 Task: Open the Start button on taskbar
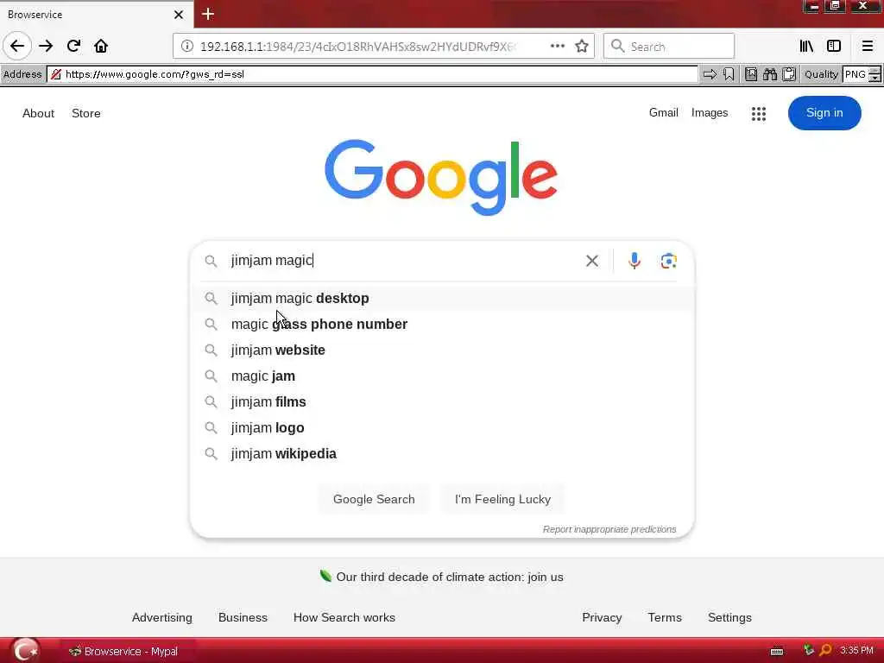coord(25,651)
